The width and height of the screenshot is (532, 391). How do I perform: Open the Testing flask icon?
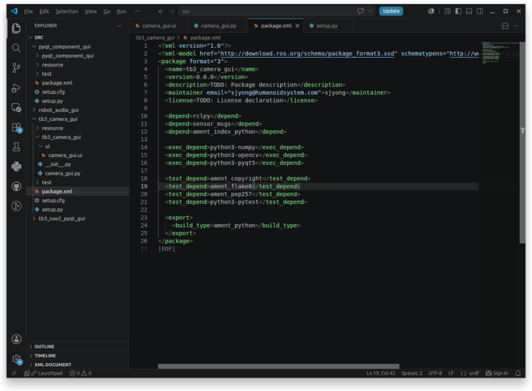tap(16, 147)
